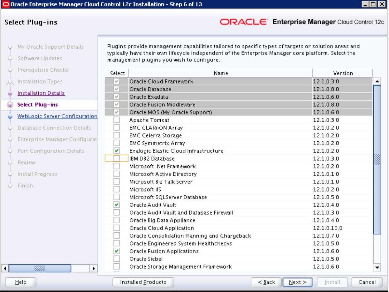Screen dimensions: 389x292
Task: Click the Oracle icon in the title bar
Action: [5, 4]
